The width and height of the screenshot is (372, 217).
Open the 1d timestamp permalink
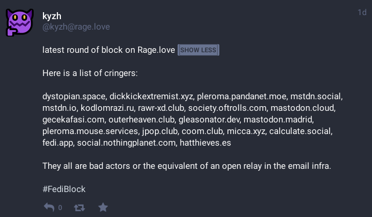pyautogui.click(x=362, y=12)
